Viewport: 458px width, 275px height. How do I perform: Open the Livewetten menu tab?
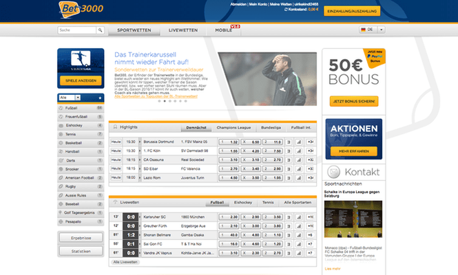tap(183, 30)
